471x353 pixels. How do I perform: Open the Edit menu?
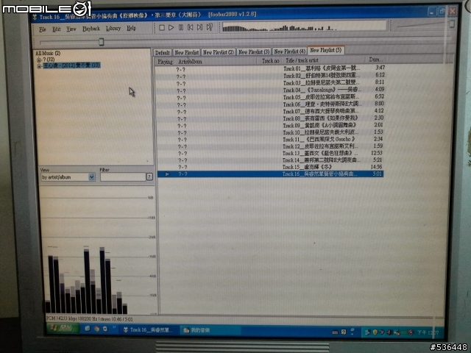(56, 29)
